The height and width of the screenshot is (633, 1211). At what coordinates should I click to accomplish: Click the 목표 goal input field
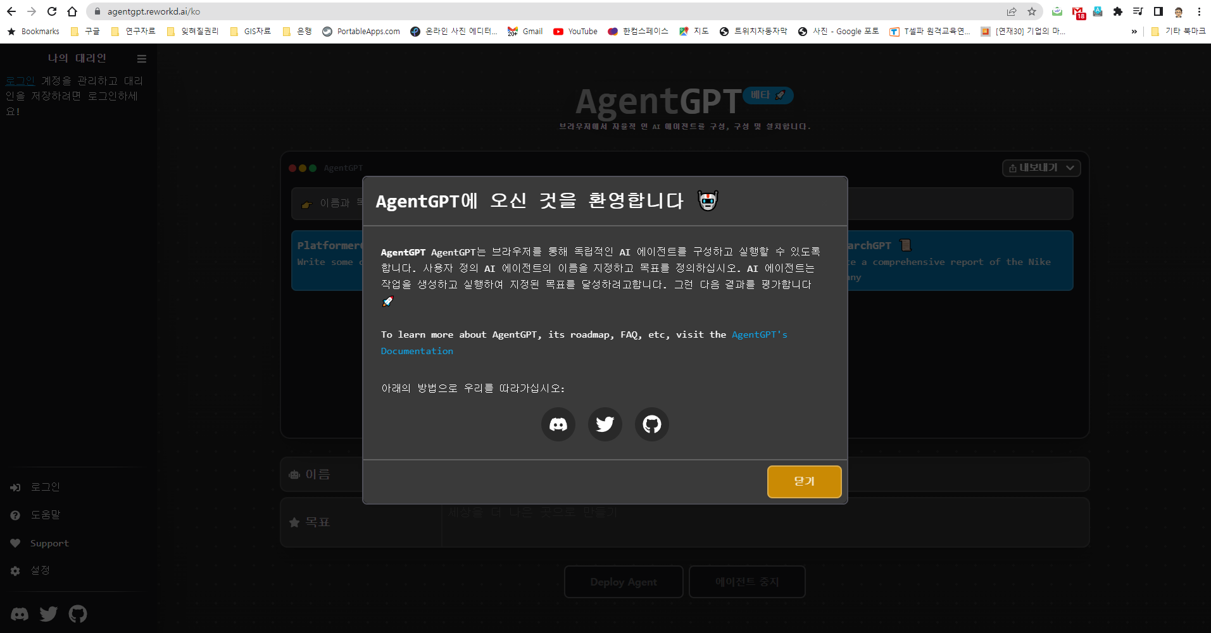(x=765, y=522)
